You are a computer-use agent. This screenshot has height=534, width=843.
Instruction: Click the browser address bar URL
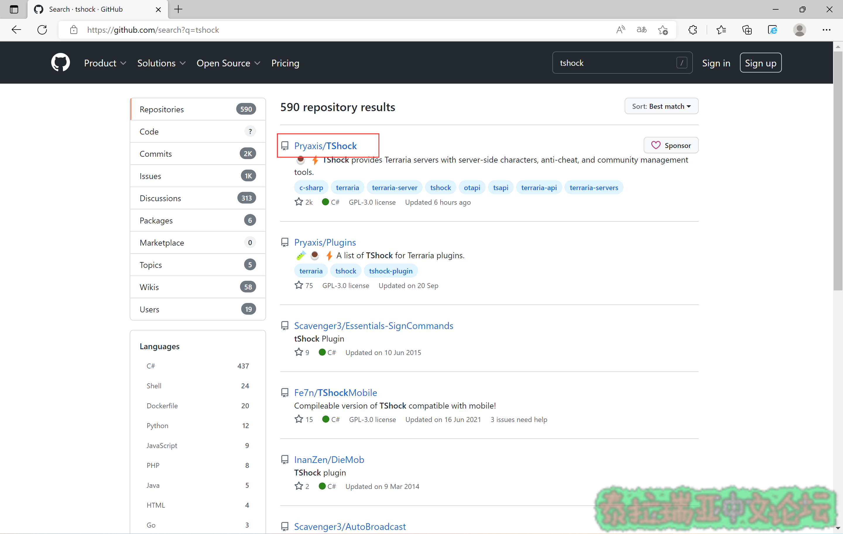(x=153, y=30)
